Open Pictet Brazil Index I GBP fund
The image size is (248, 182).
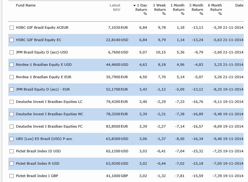tap(37, 176)
